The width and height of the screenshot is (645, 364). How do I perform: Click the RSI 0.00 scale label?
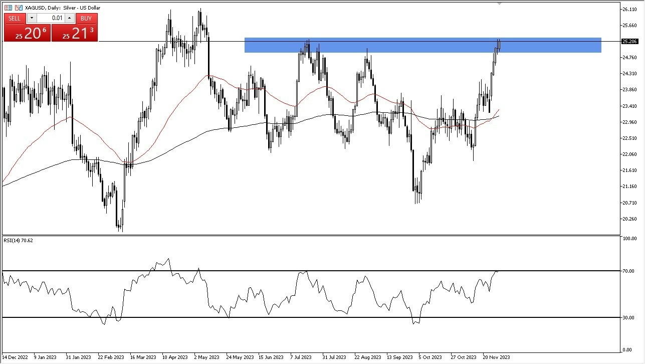(627, 349)
